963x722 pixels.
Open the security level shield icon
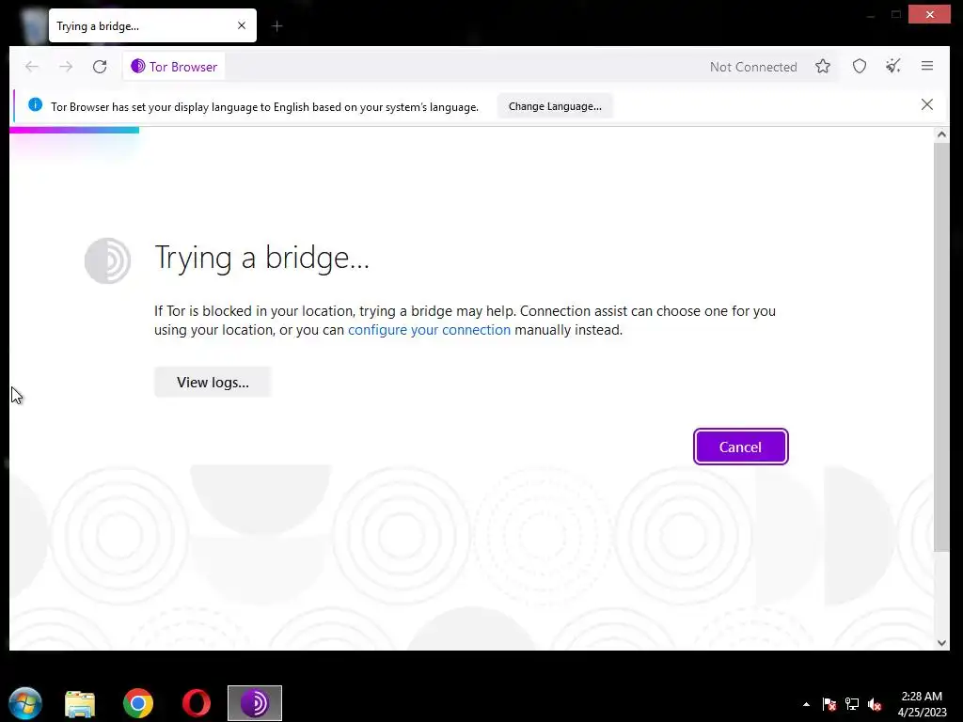(860, 67)
